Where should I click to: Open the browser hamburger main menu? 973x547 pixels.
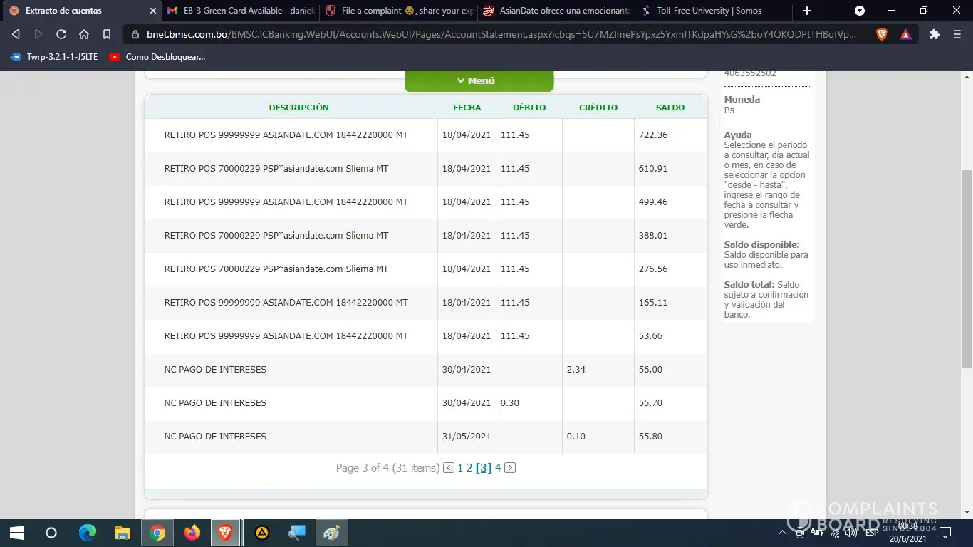click(957, 34)
